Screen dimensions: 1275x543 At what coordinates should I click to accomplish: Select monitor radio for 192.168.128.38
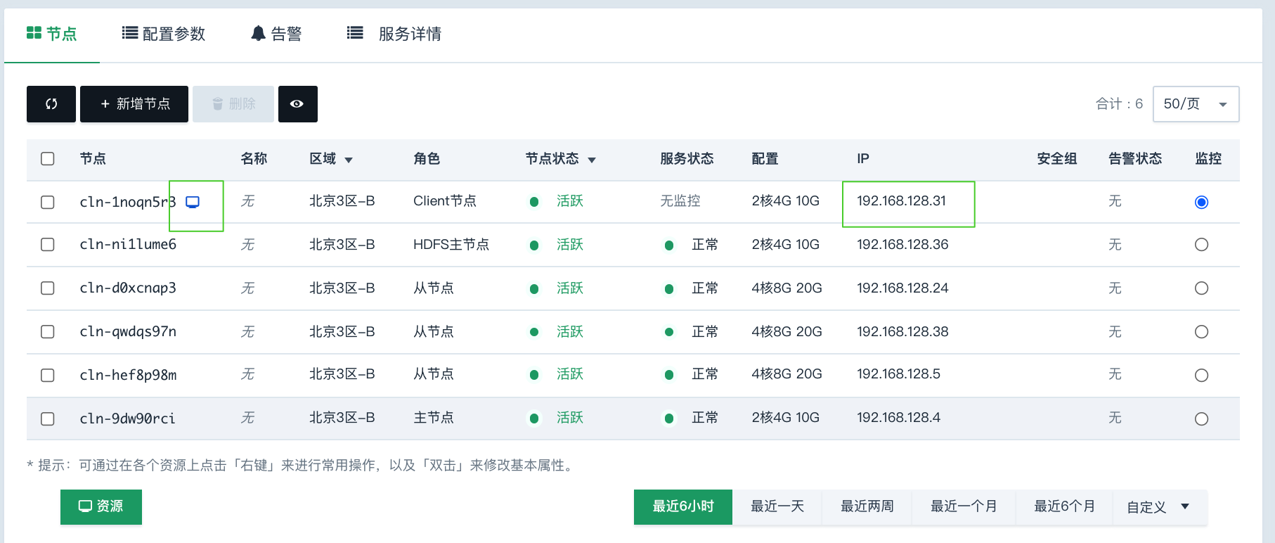tap(1202, 332)
